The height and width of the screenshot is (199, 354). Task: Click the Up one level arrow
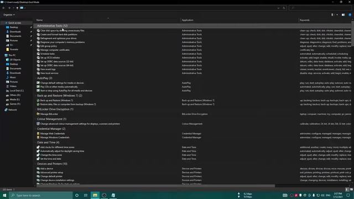(17, 8)
